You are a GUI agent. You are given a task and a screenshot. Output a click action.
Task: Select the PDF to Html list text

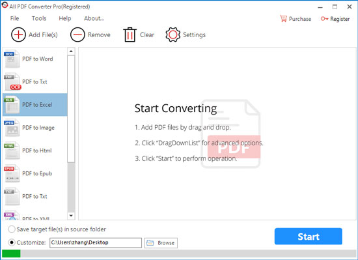[37, 151]
